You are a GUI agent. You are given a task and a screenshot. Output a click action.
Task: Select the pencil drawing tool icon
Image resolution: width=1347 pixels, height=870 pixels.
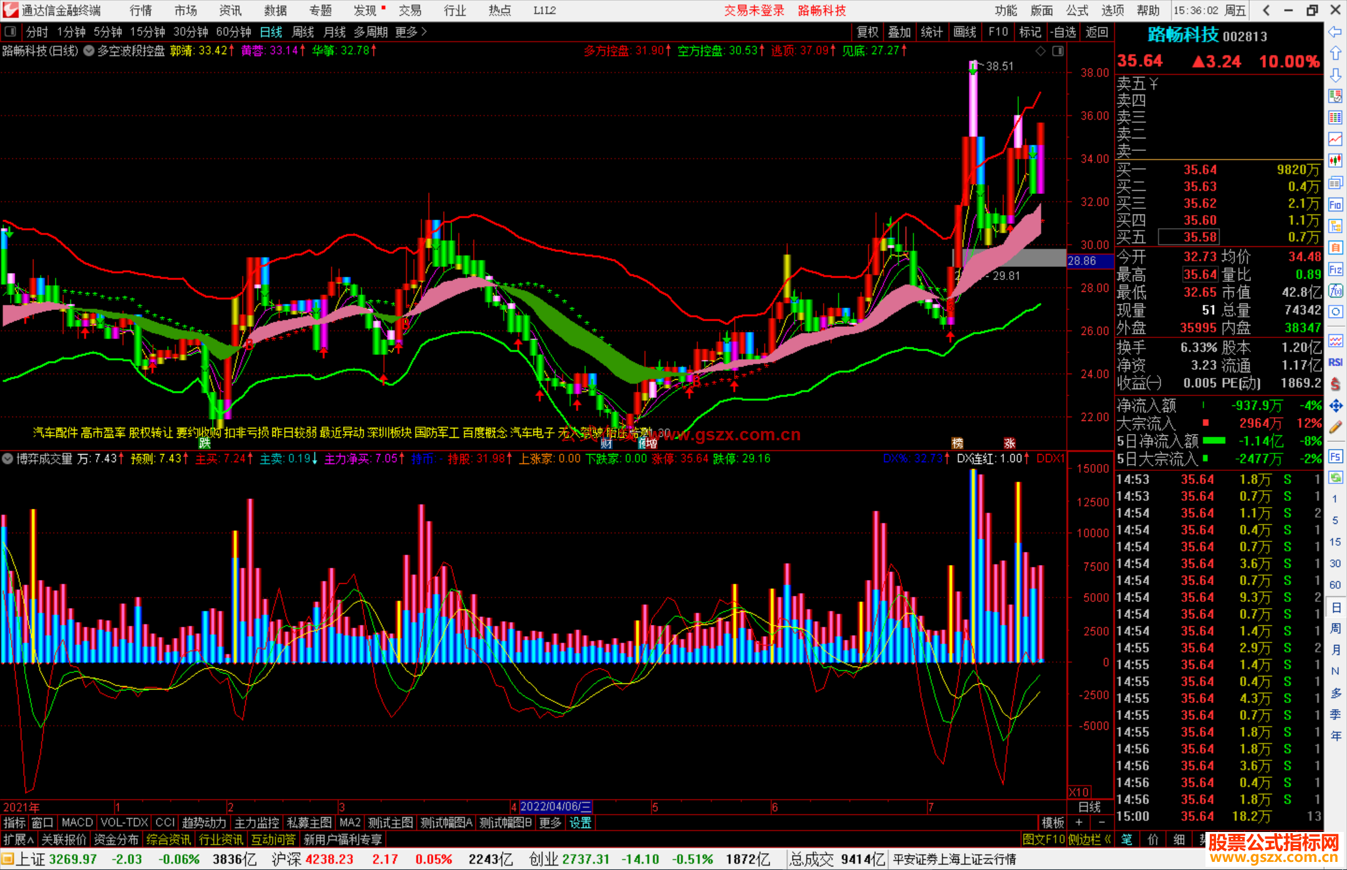pyautogui.click(x=1335, y=428)
